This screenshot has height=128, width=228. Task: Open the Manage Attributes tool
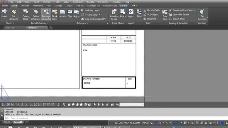point(46,14)
